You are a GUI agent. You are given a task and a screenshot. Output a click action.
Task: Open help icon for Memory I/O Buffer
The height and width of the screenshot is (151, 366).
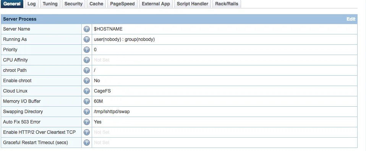point(87,101)
